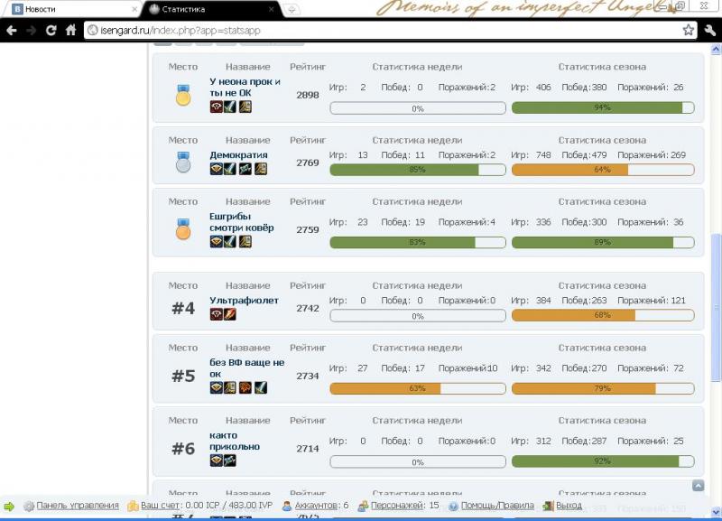This screenshot has height=521, width=722.
Task: Bookmark page with the star icon
Action: pyautogui.click(x=689, y=31)
